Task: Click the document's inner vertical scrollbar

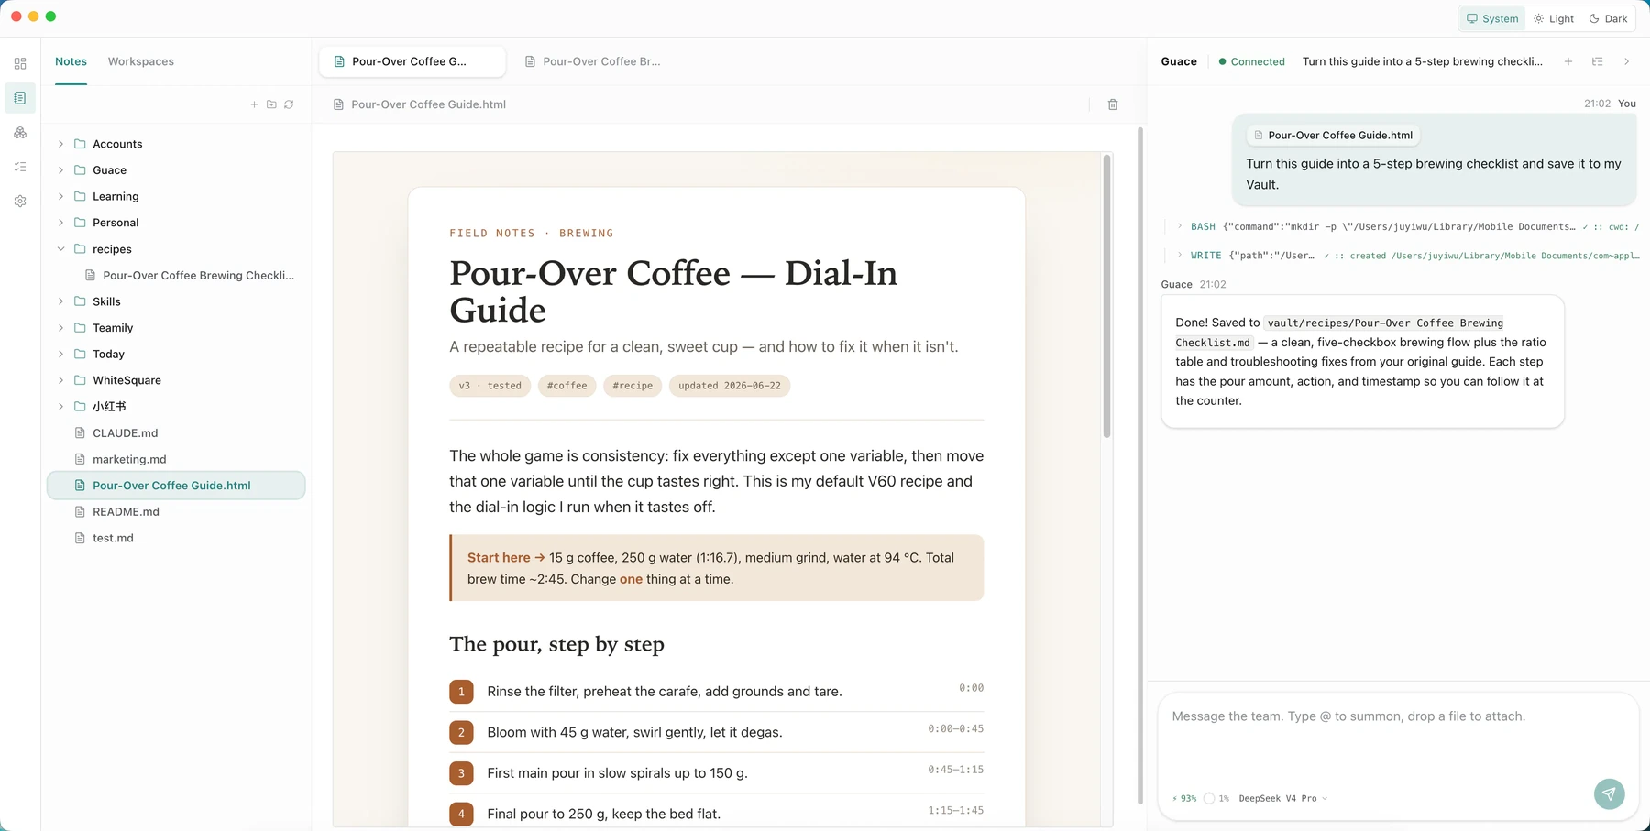Action: pos(1106,296)
